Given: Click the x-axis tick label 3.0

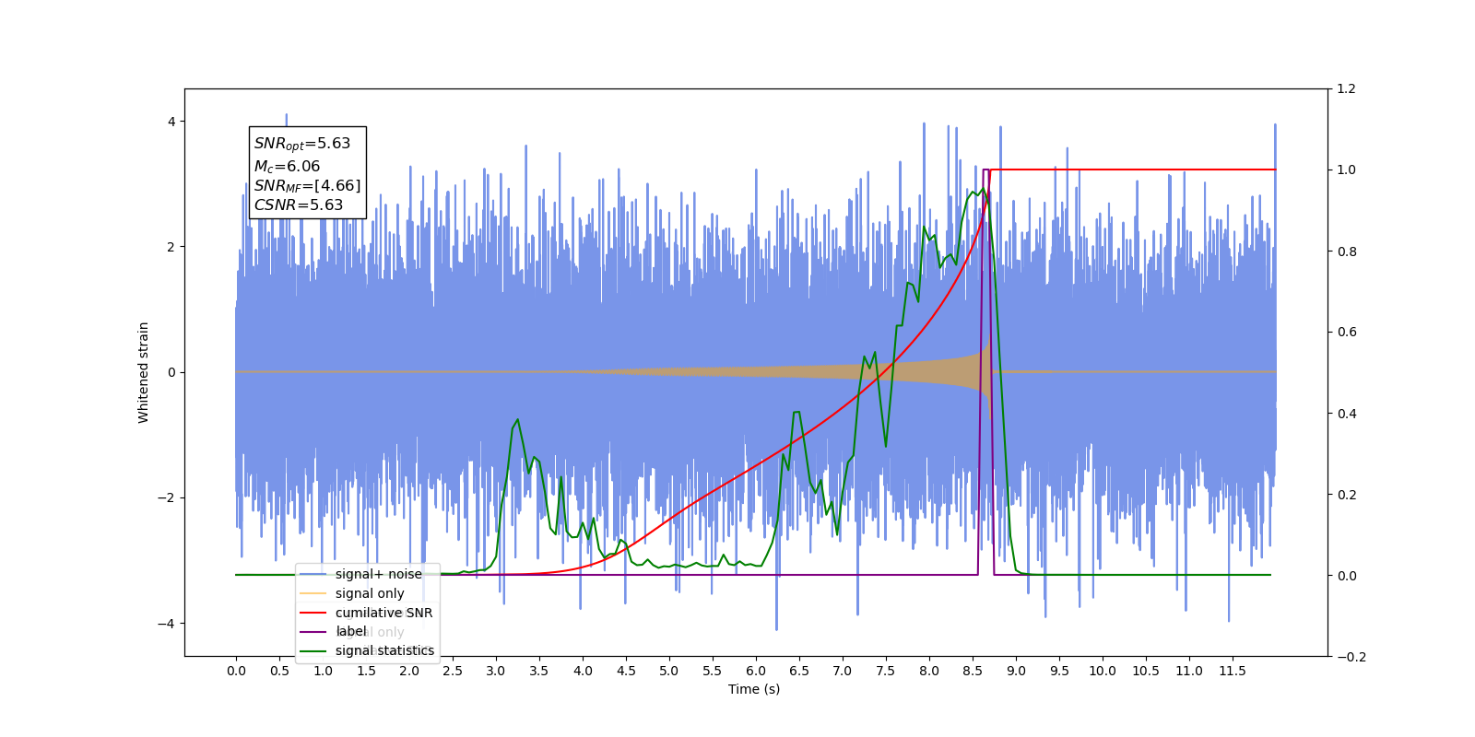Looking at the screenshot, I should coord(496,671).
